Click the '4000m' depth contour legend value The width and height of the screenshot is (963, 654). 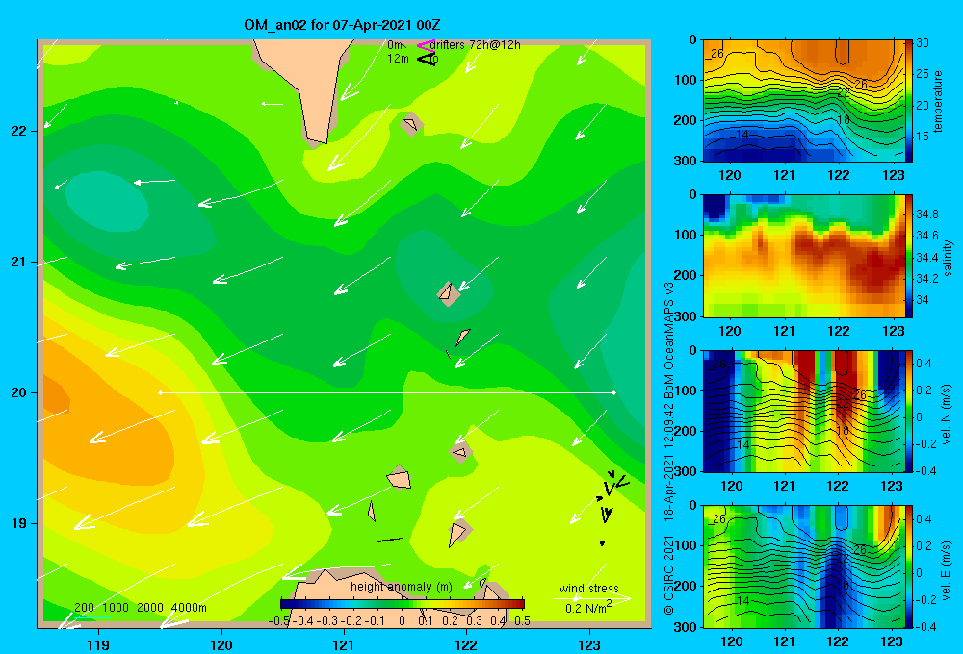tap(189, 608)
